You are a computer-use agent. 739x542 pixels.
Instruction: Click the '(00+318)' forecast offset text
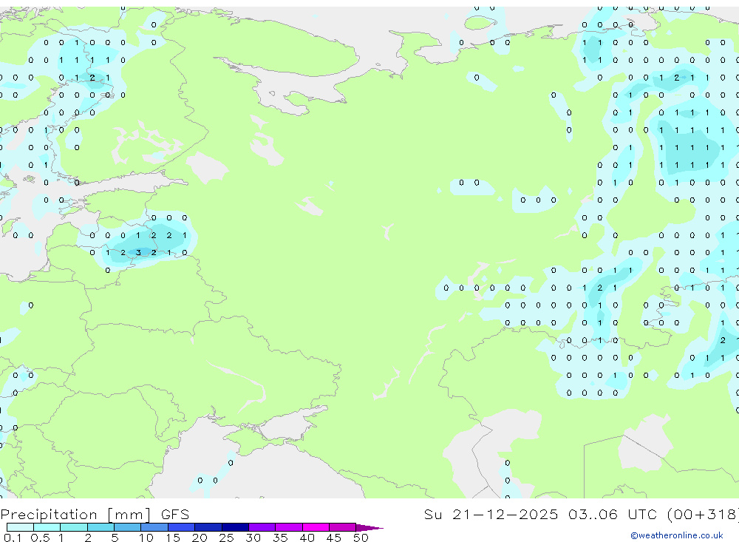[703, 514]
